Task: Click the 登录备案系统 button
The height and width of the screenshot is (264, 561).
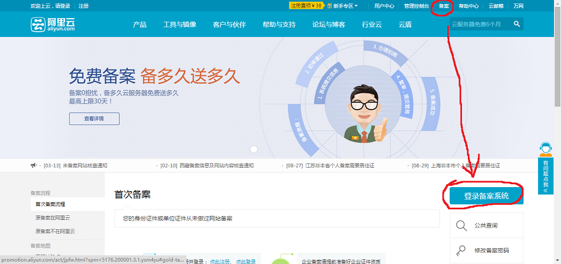Action: click(x=486, y=196)
